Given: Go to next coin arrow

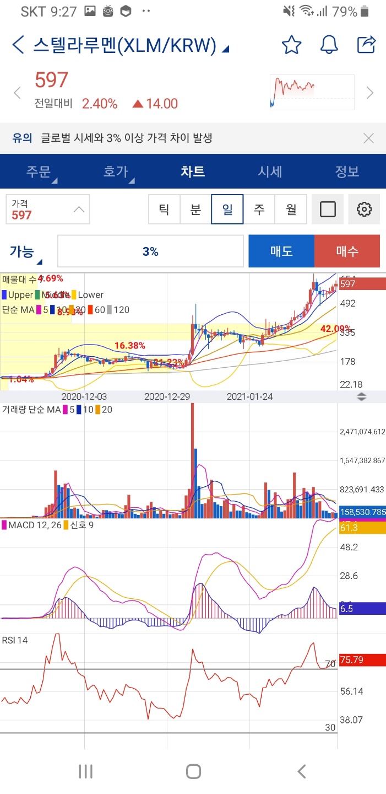Looking at the screenshot, I should (x=370, y=93).
